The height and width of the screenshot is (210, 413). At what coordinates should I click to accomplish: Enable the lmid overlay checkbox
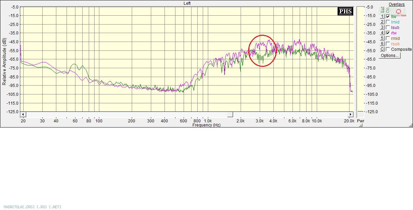coord(388,22)
